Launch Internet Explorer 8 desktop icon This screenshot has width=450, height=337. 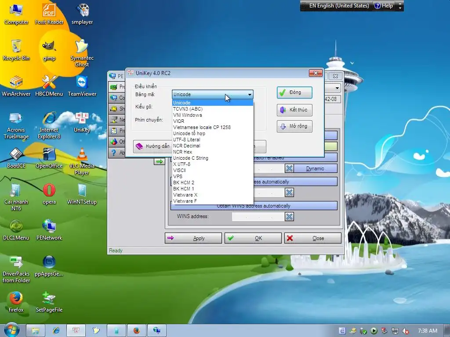[x=49, y=125]
